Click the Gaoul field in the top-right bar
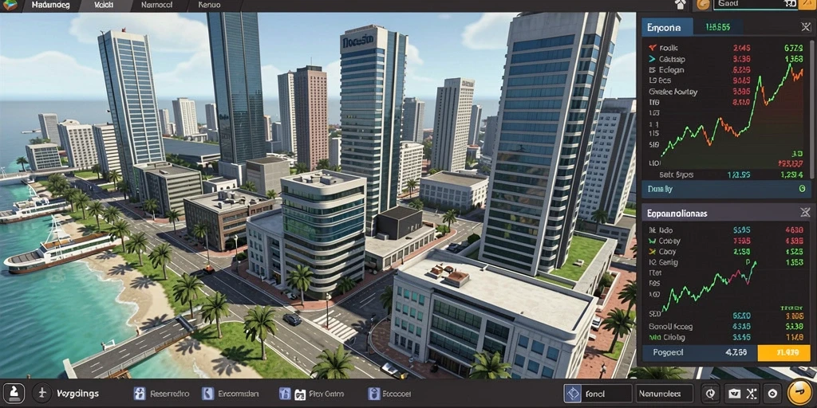The width and height of the screenshot is (817, 408). tap(755, 4)
